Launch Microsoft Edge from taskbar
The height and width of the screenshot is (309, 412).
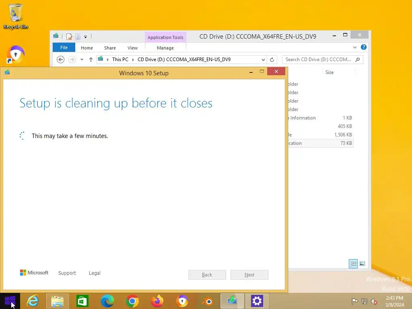[107, 301]
